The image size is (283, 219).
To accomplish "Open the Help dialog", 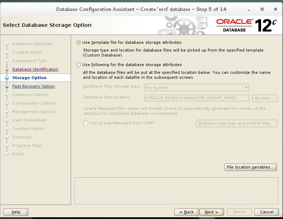I will [16, 212].
